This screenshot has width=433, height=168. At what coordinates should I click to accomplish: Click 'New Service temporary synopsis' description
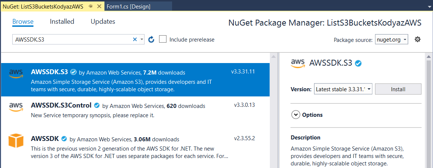[93, 115]
